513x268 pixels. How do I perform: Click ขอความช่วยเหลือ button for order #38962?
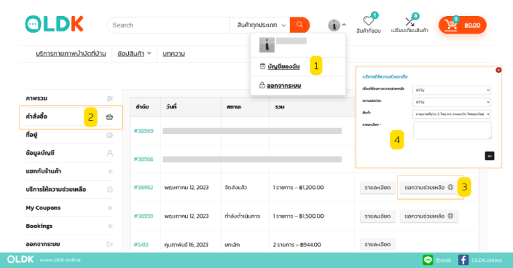(428, 187)
